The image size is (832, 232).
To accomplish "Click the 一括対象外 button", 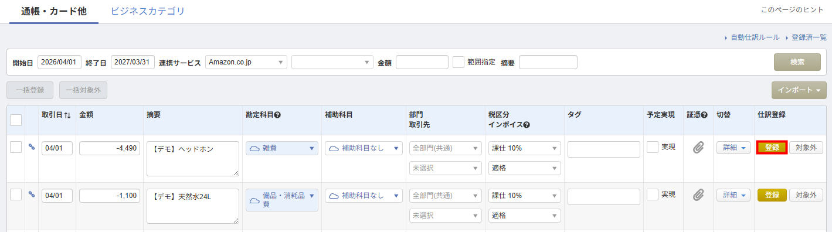I will coord(83,90).
